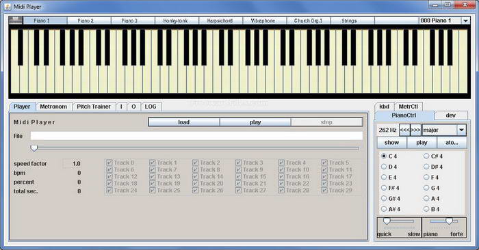Select the F# 4 radio button
The width and height of the screenshot is (479, 250).
(x=384, y=188)
